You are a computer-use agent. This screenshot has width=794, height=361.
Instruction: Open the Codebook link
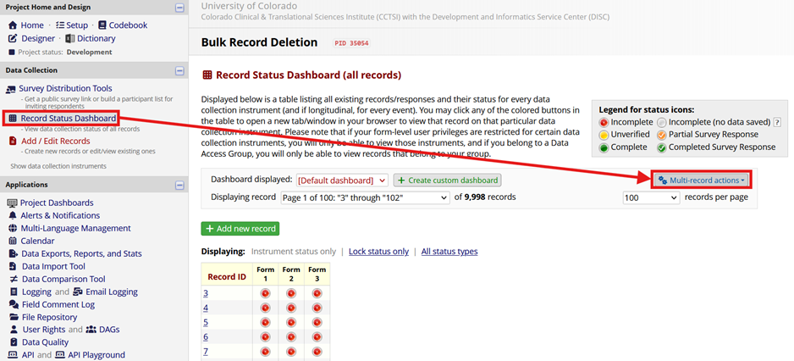(x=128, y=25)
